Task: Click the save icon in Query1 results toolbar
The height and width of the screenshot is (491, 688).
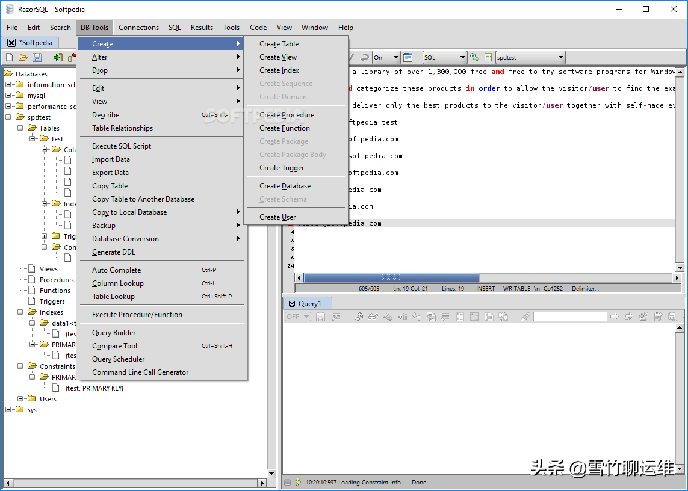Action: coord(321,317)
